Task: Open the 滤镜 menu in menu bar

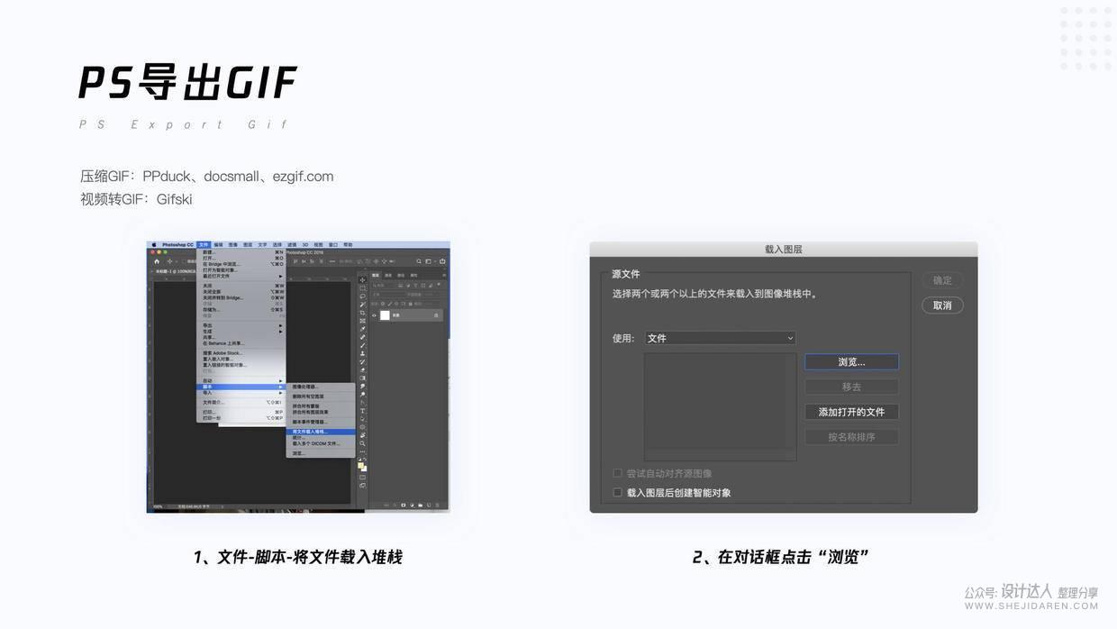Action: point(292,244)
